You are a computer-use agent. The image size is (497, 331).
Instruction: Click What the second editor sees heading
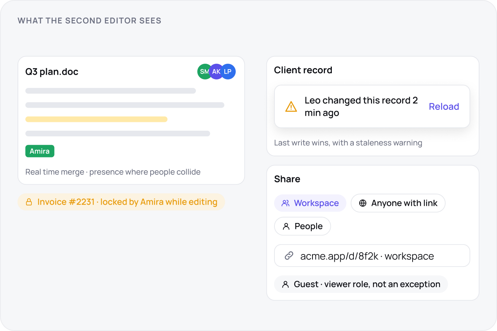pyautogui.click(x=90, y=21)
